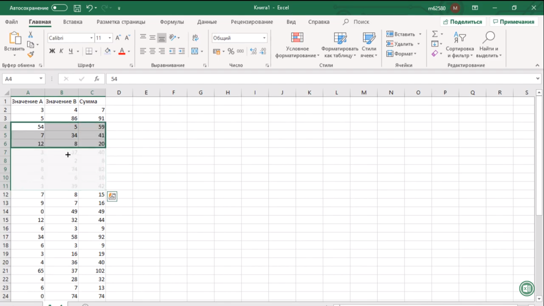Click the accounting number format icon
The width and height of the screenshot is (544, 306).
(217, 51)
